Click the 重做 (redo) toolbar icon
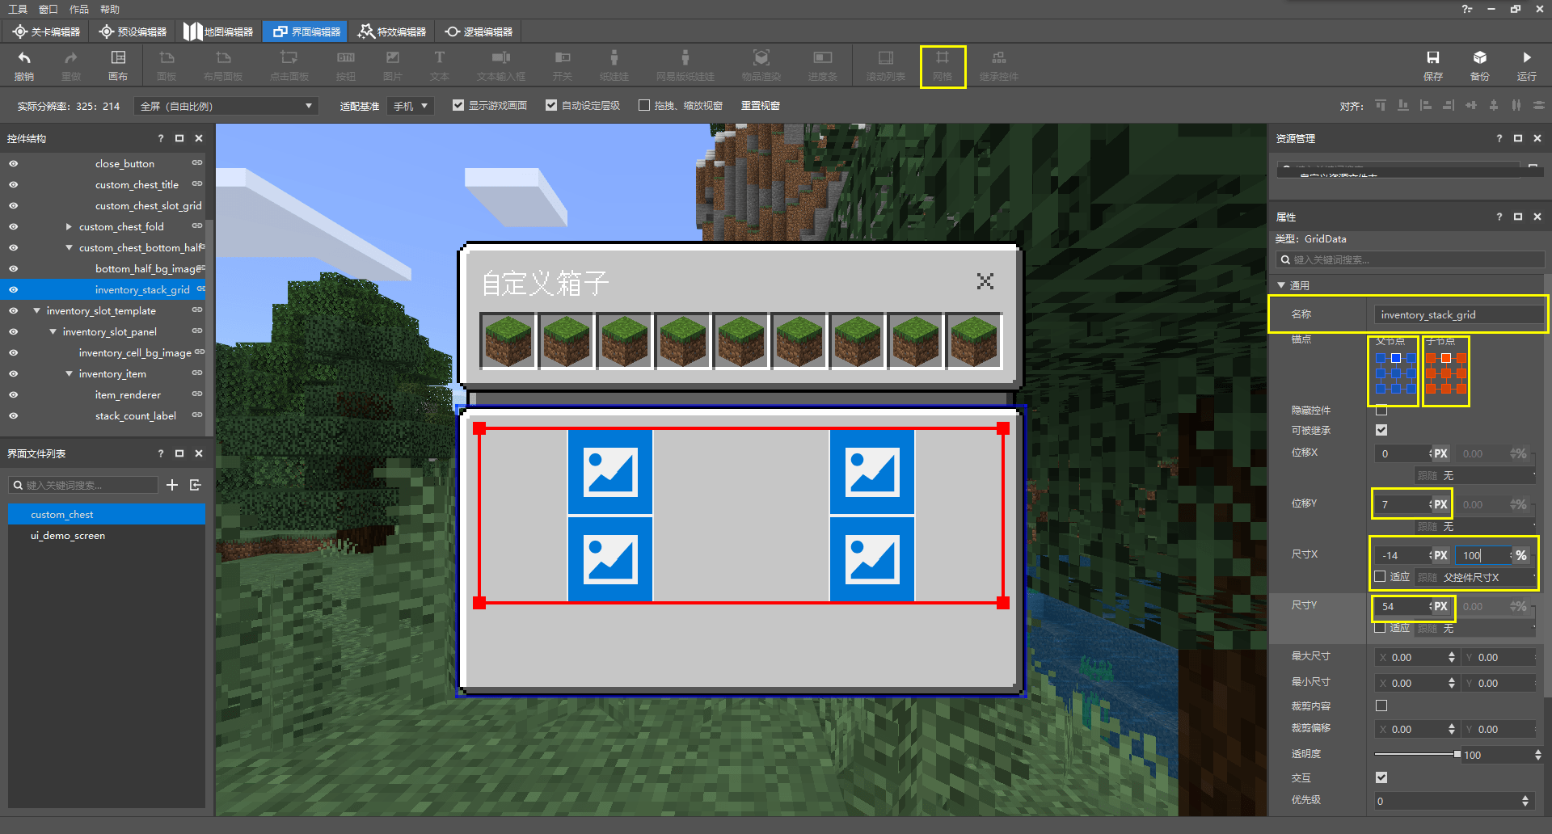1552x834 pixels. click(71, 65)
